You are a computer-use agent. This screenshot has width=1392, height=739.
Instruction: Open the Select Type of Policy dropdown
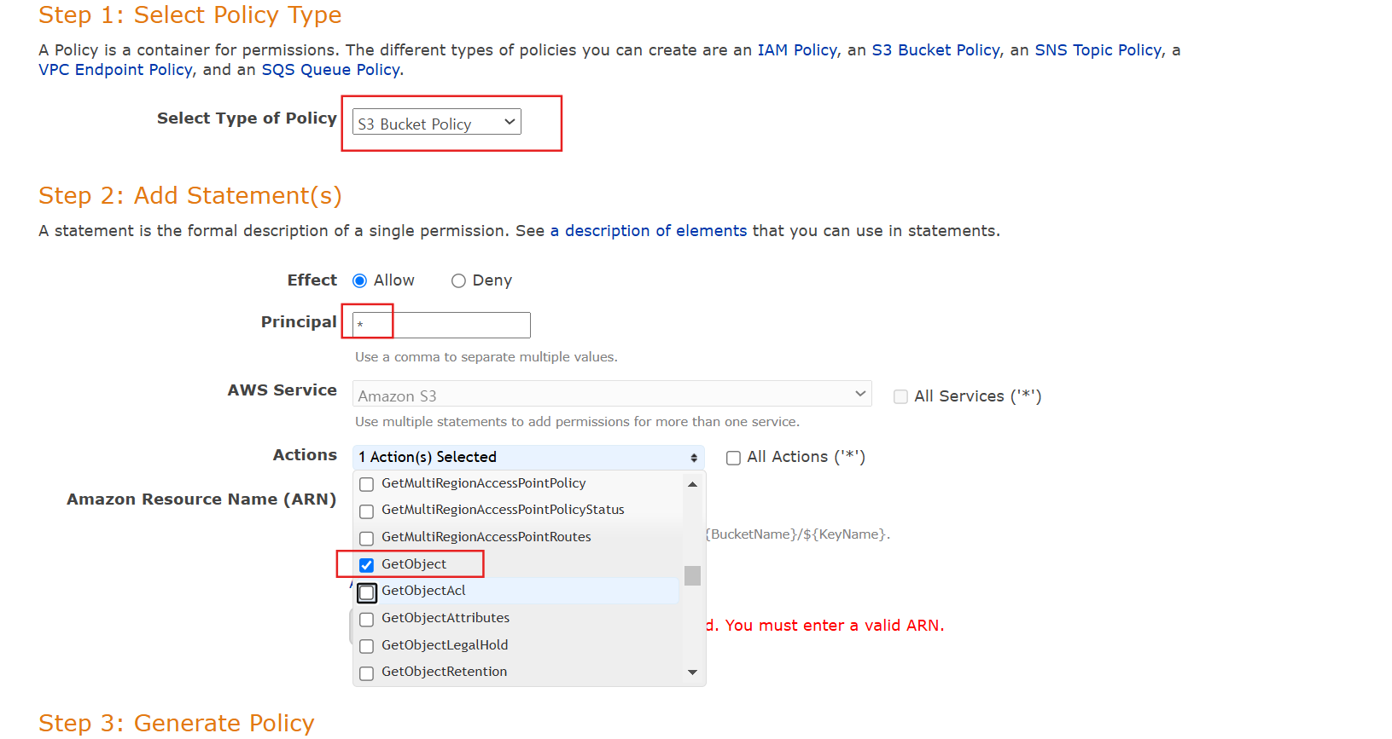click(436, 123)
